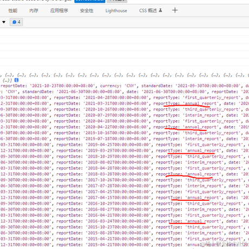Click reportDate value '2017-10-26T00:00:00+08:00'
249x249 pixels.
pyautogui.click(x=119, y=180)
